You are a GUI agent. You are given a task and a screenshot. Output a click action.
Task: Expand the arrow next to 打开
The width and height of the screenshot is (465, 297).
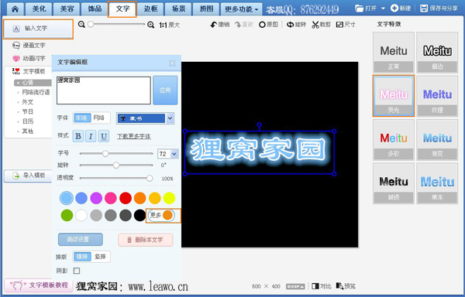click(383, 9)
